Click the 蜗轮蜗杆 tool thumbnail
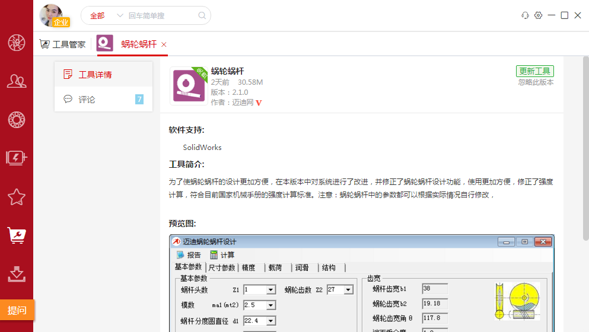 click(189, 85)
